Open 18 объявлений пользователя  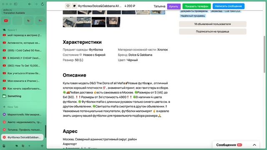(x=212, y=24)
